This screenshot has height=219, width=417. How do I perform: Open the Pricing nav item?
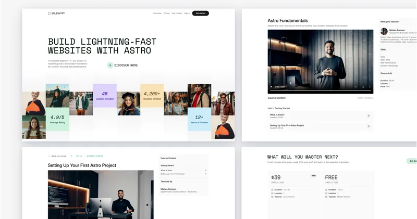[167, 13]
